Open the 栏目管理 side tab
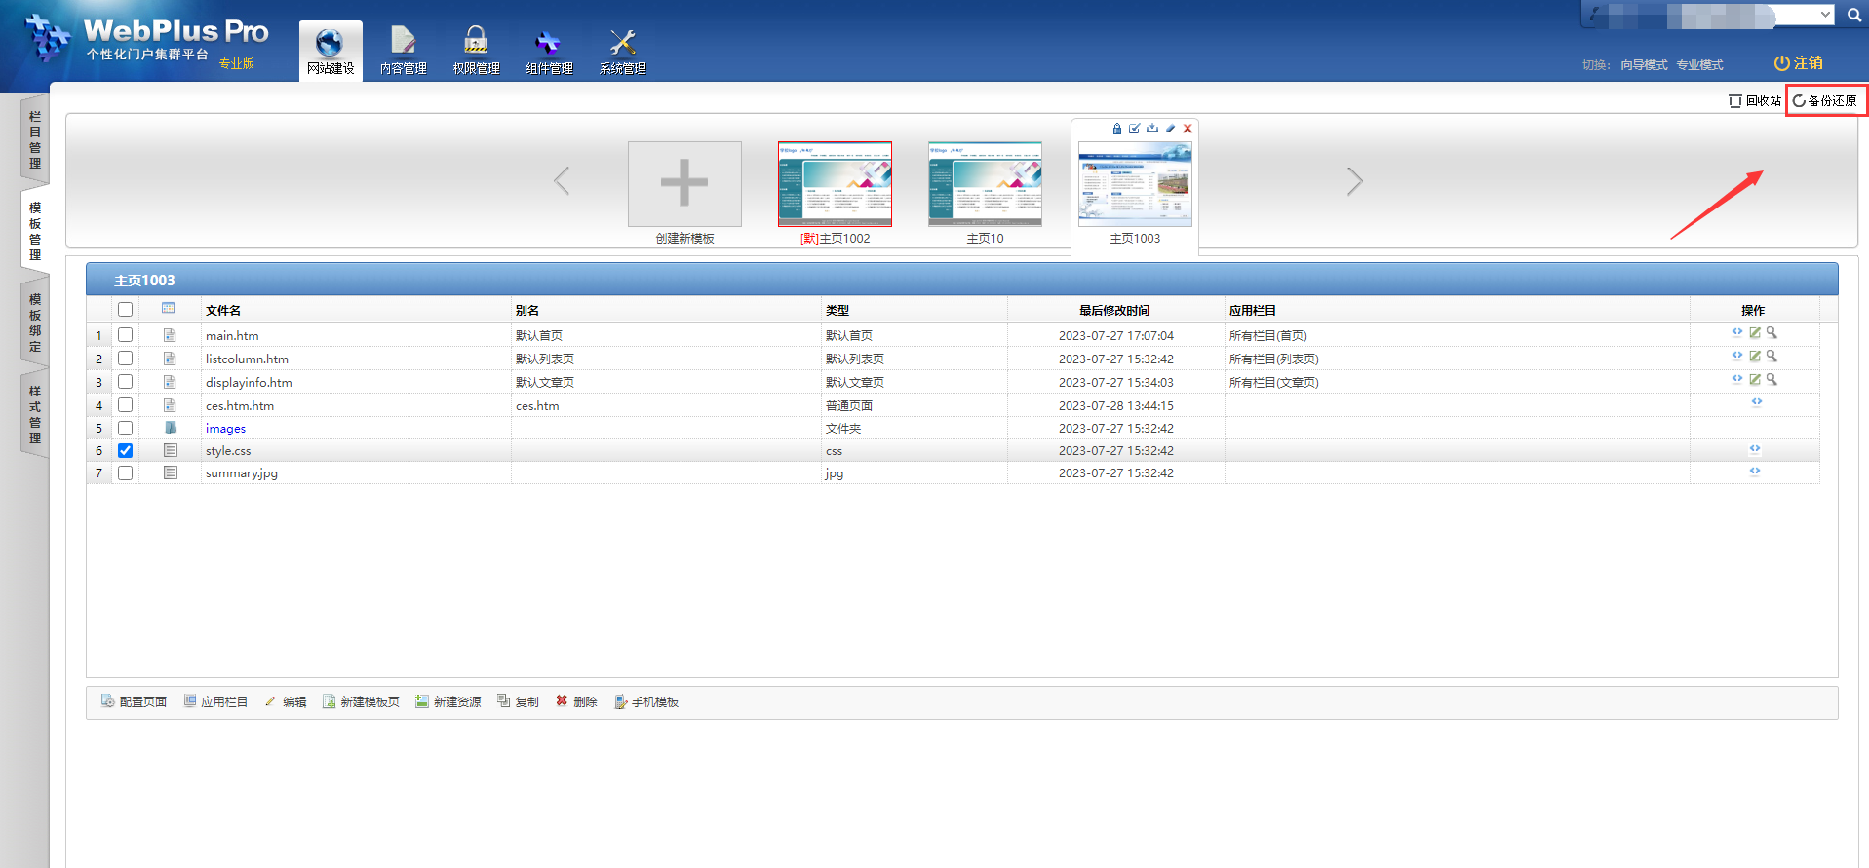Screen dimensions: 1869x868 click(35, 139)
